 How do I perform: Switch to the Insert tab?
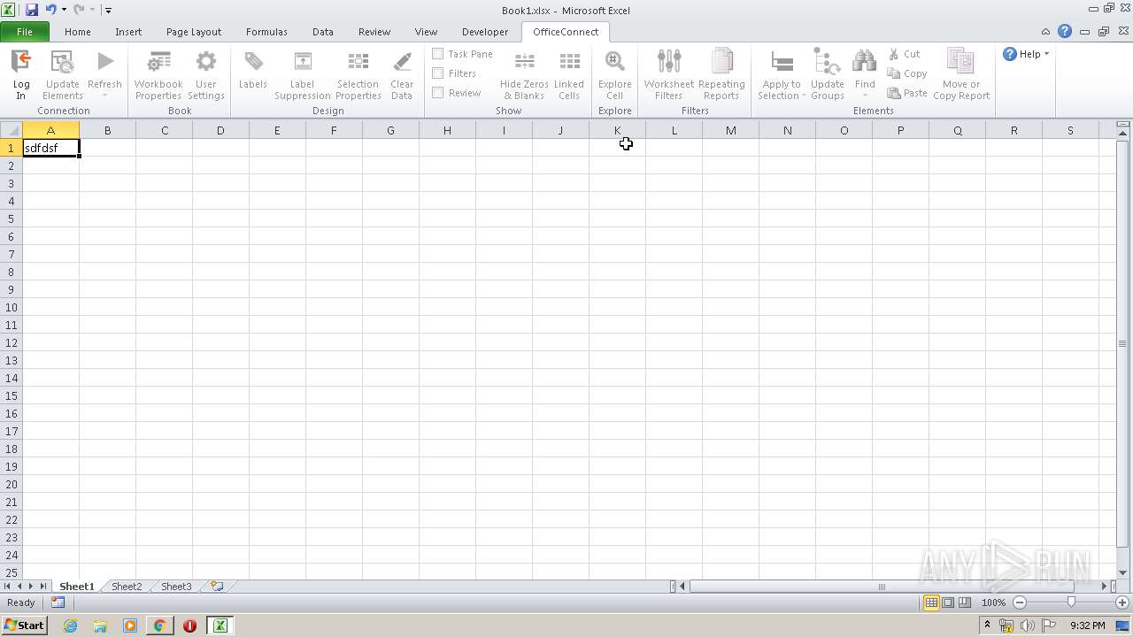point(128,32)
